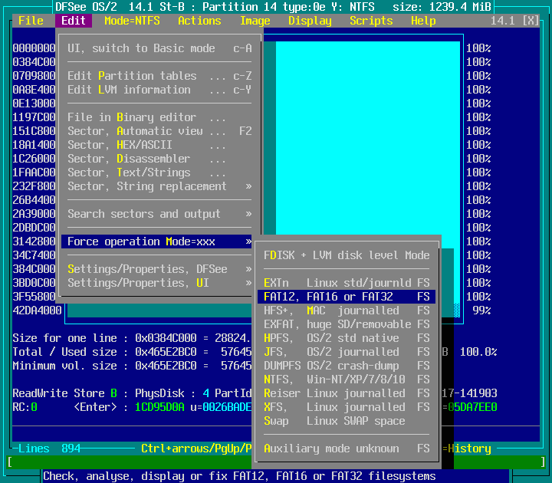
Task: Select JFS OS/2 journalled FS mode
Action: click(347, 352)
